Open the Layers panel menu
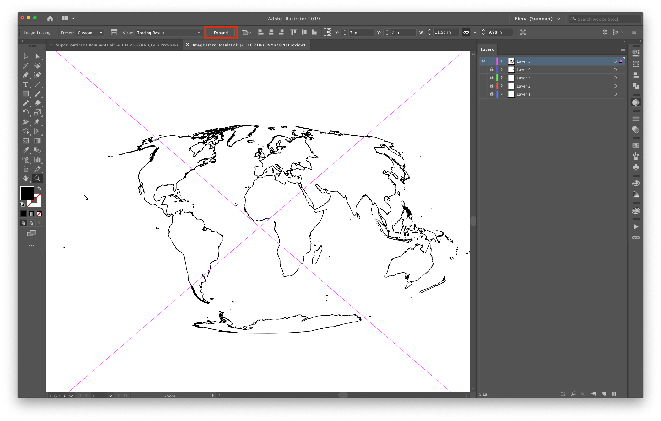Image resolution: width=661 pixels, height=421 pixels. (623, 49)
